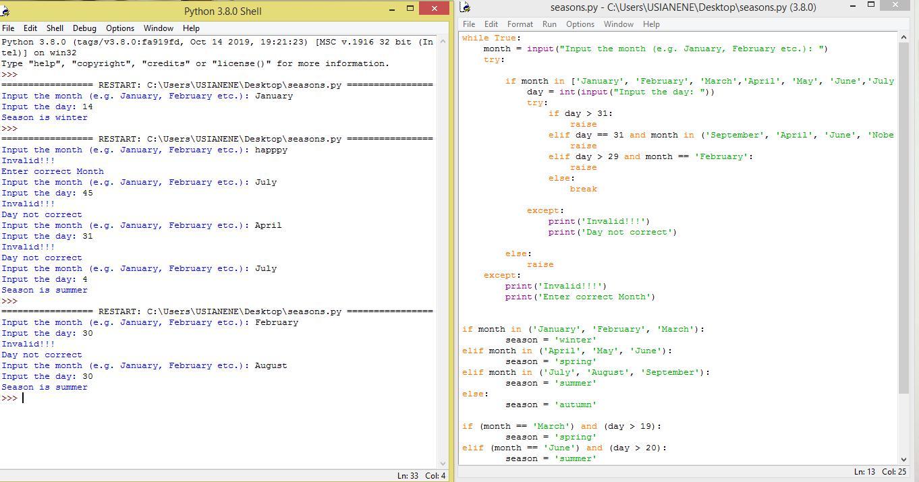Close the Python 3.8.0 Shell window

433,9
